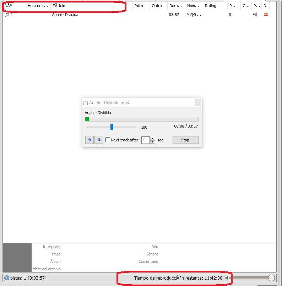
Task: Click the Género label in the tag panel
Action: pyautogui.click(x=152, y=254)
